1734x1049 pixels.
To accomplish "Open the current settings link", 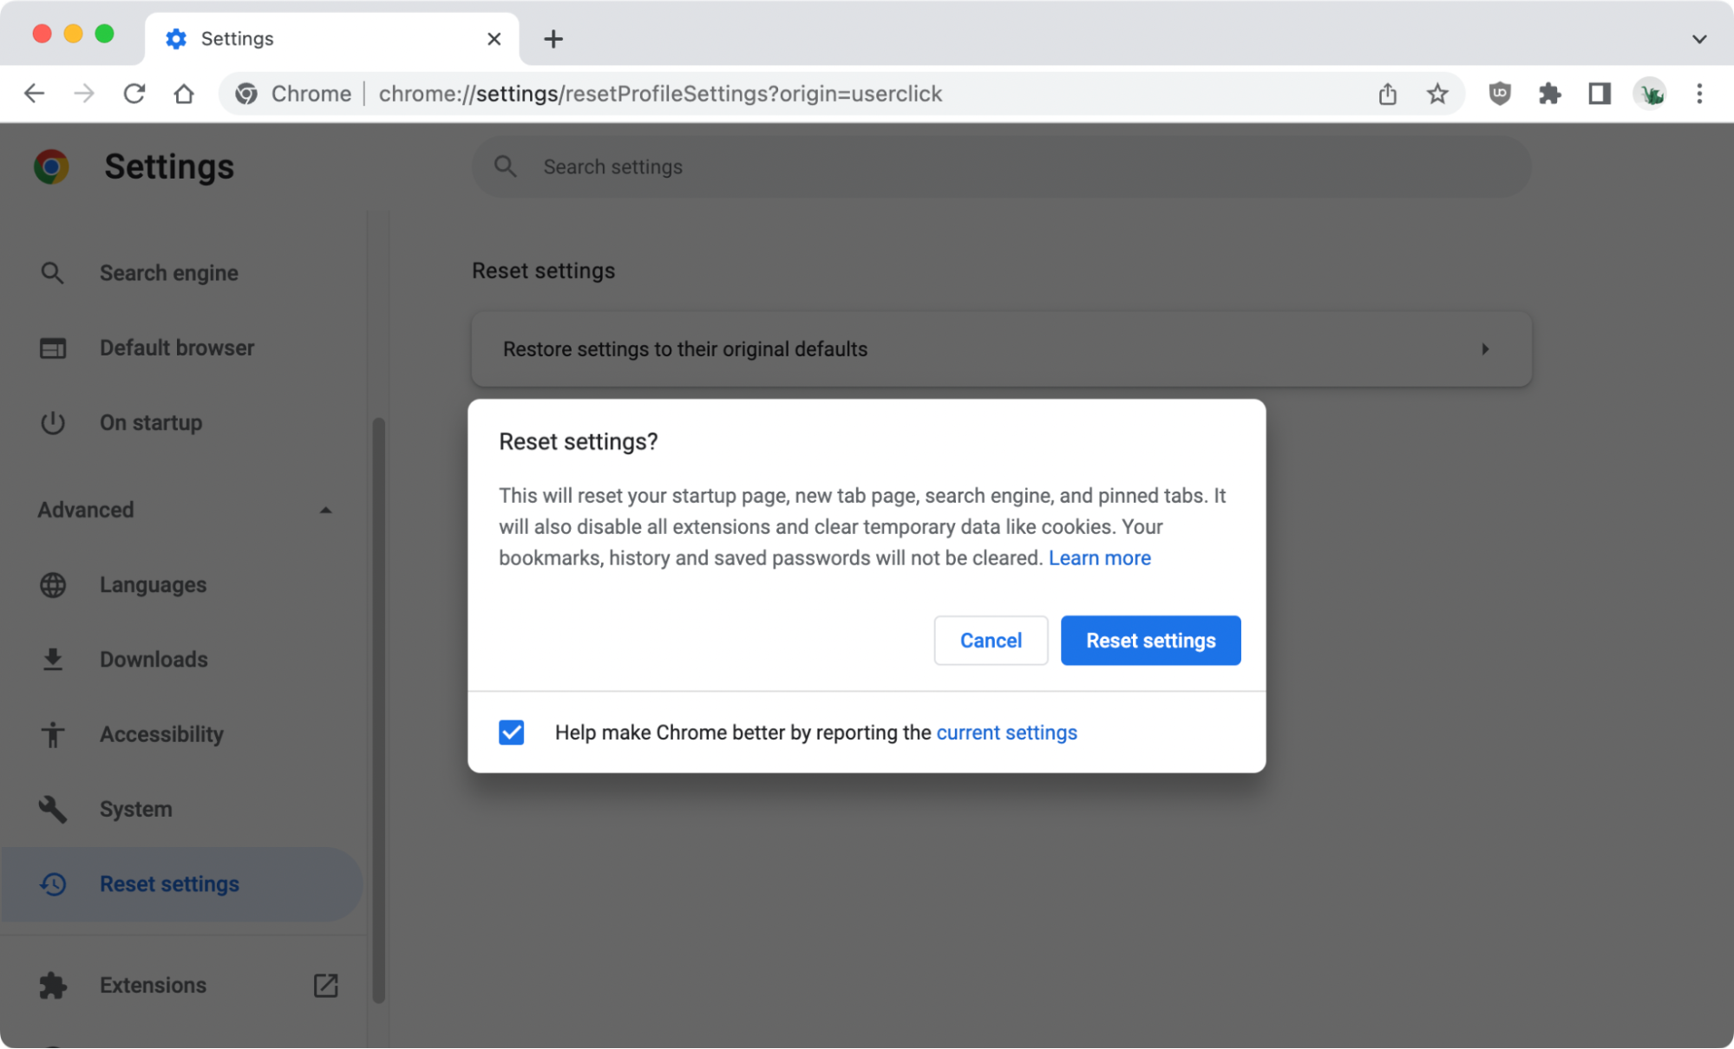I will [x=1006, y=733].
